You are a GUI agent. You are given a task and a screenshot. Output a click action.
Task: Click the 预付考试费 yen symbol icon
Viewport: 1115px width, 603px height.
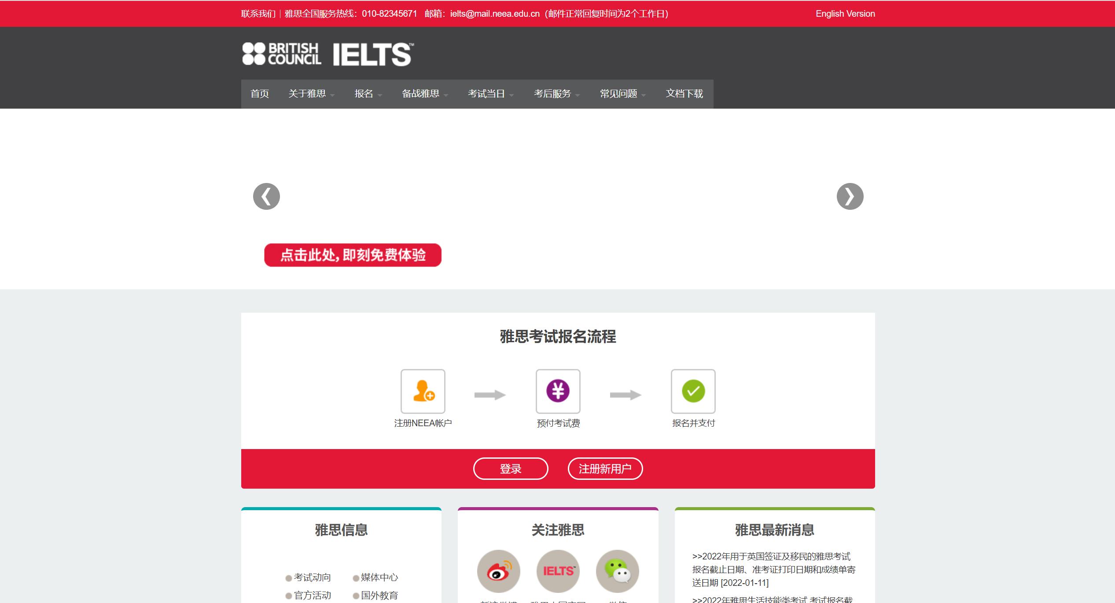(x=557, y=392)
